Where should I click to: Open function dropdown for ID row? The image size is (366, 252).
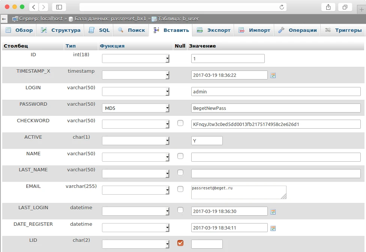(136, 59)
